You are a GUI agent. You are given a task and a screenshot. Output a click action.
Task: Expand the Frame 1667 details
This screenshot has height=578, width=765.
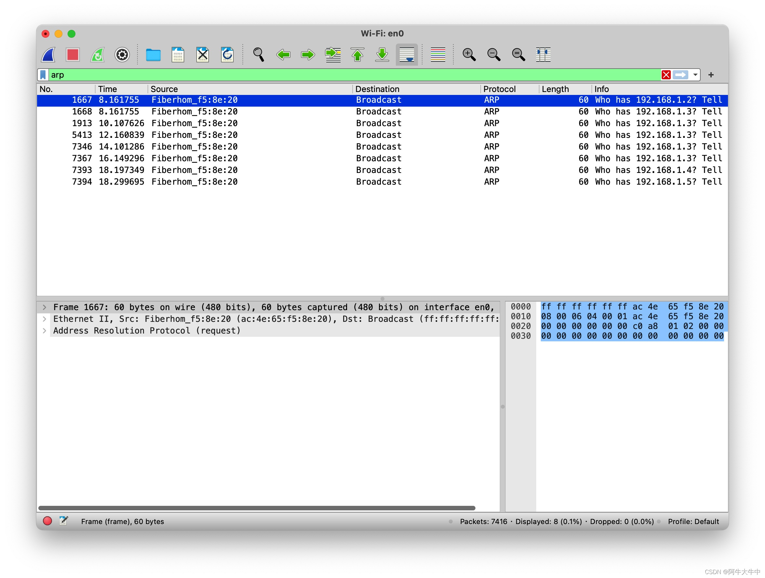point(45,307)
